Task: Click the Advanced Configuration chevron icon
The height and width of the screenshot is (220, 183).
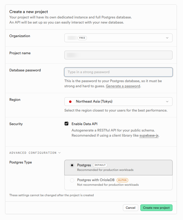Action: click(60, 153)
